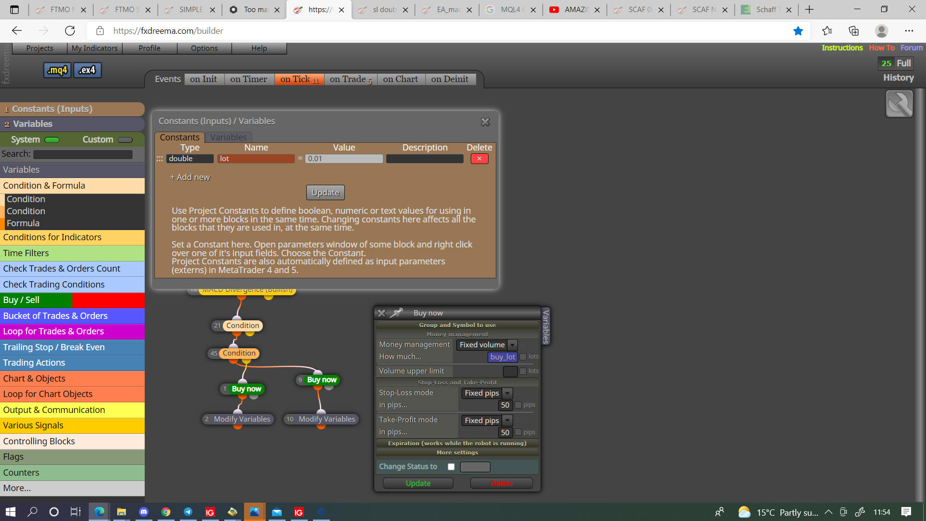Expand the More settings section
926x521 pixels.
pyautogui.click(x=457, y=452)
